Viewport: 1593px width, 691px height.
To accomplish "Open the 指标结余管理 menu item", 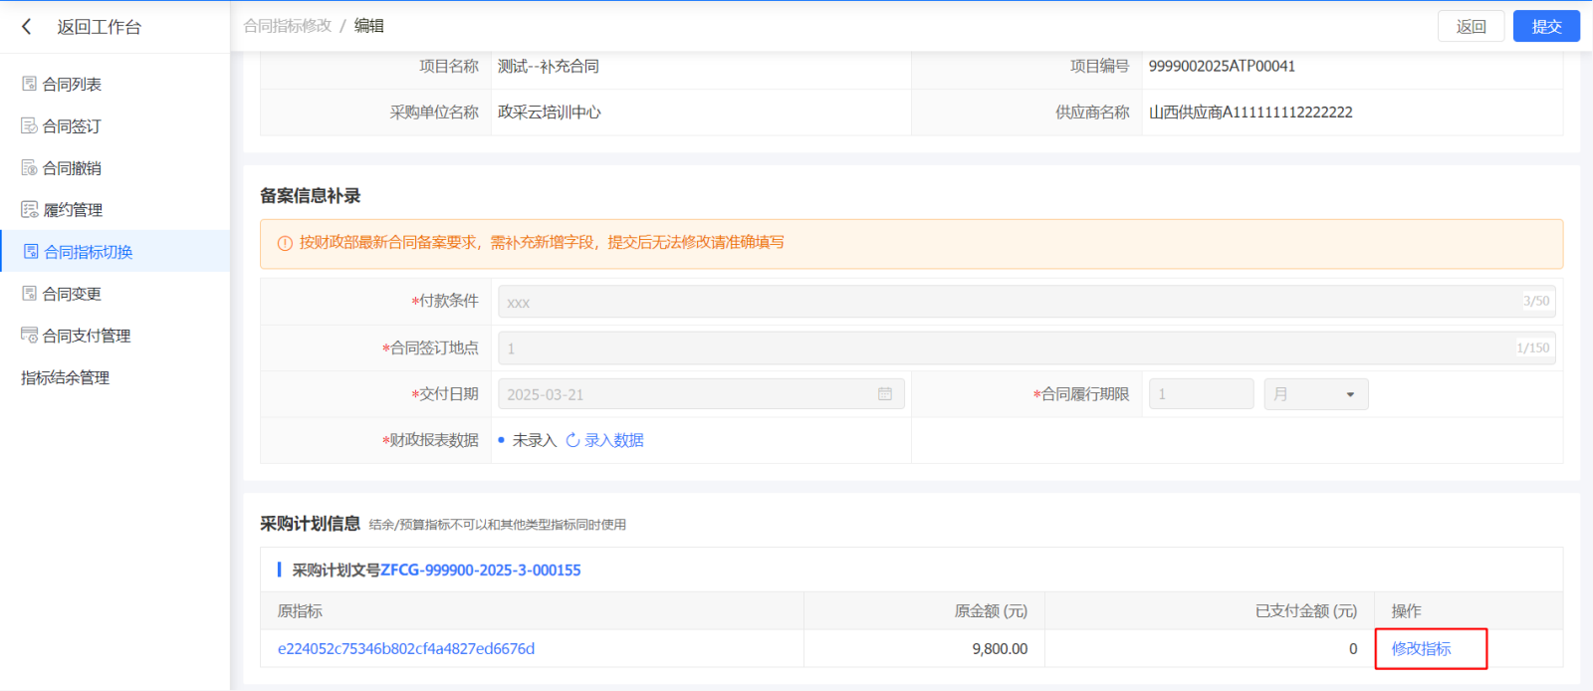I will (x=66, y=377).
